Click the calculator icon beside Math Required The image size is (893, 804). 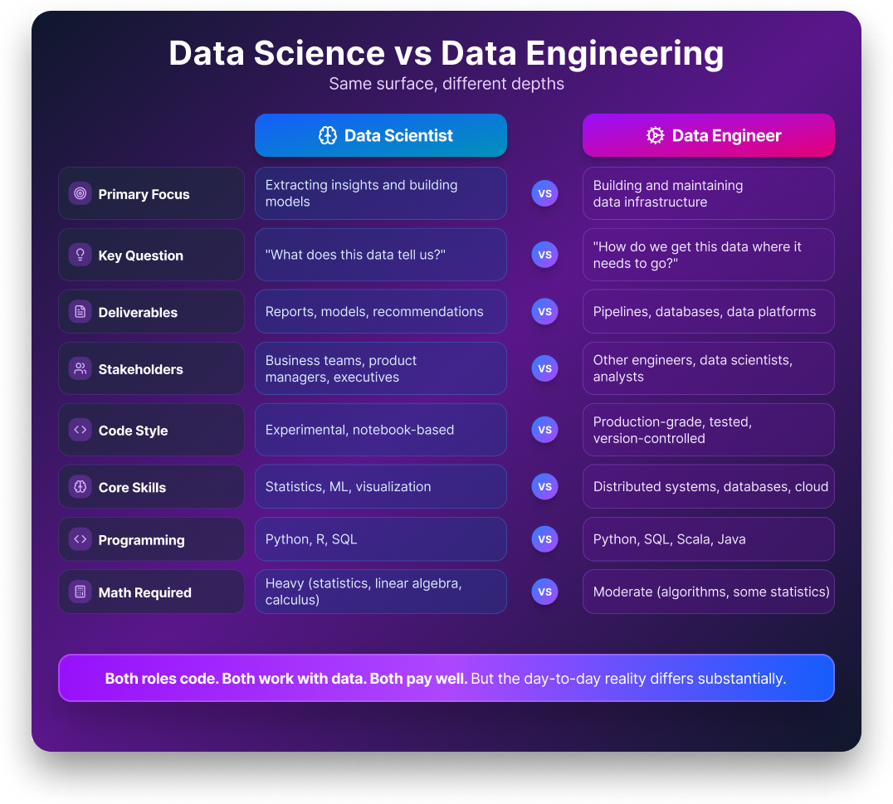coord(81,592)
